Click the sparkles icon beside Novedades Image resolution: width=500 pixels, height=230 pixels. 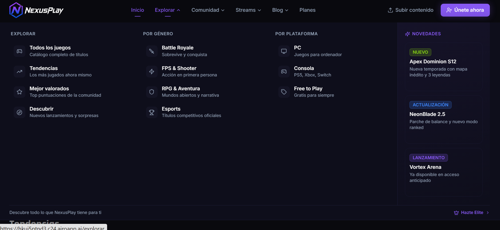click(407, 34)
